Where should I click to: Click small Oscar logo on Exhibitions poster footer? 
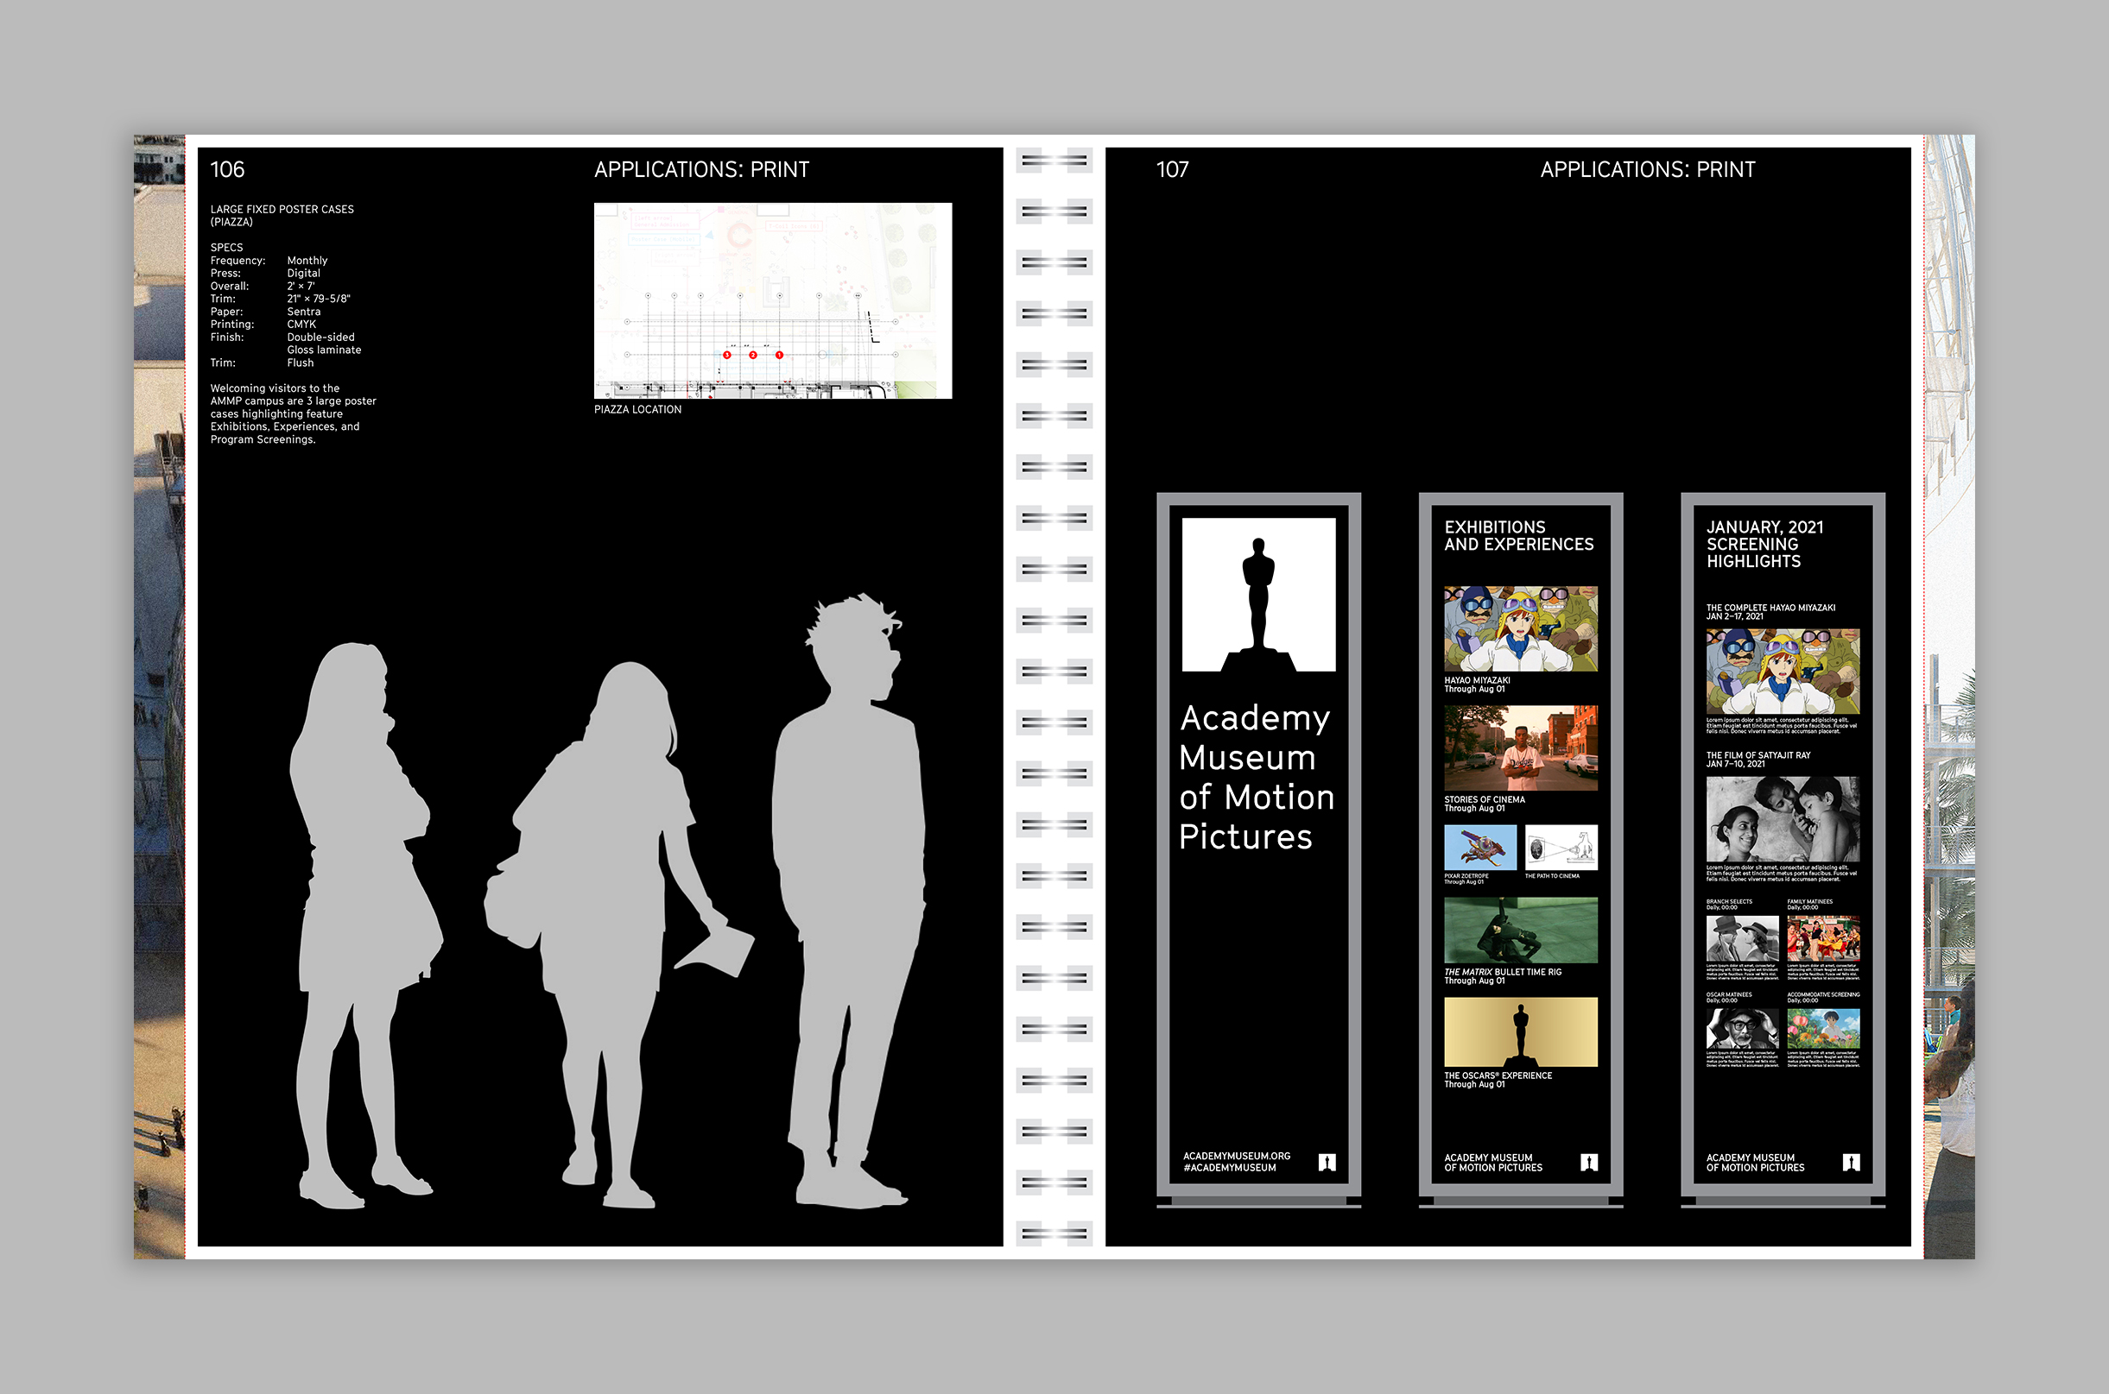tap(1588, 1162)
